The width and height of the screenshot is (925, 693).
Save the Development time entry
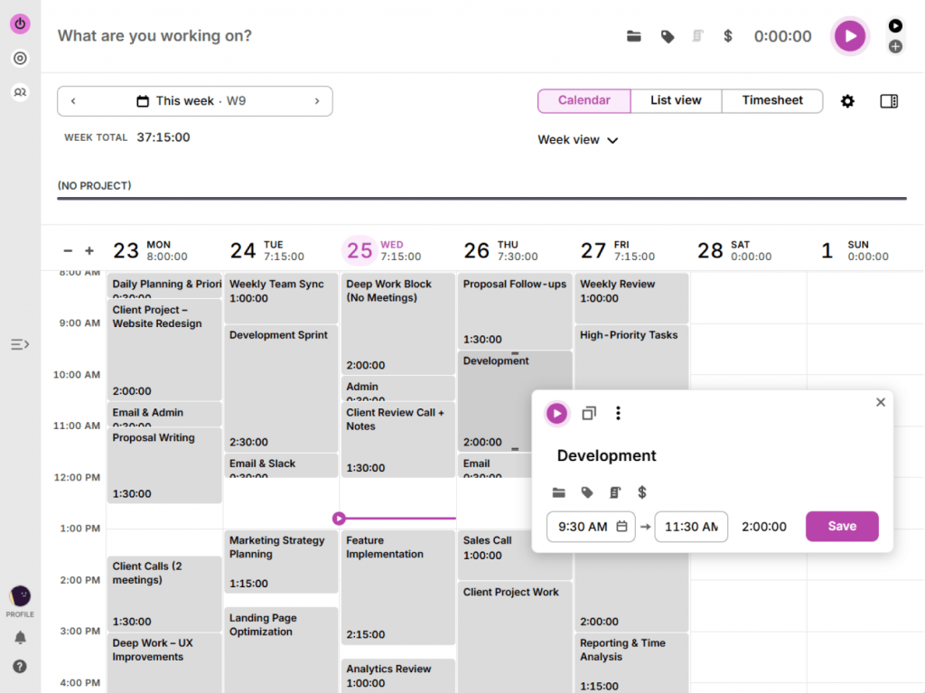pyautogui.click(x=842, y=526)
